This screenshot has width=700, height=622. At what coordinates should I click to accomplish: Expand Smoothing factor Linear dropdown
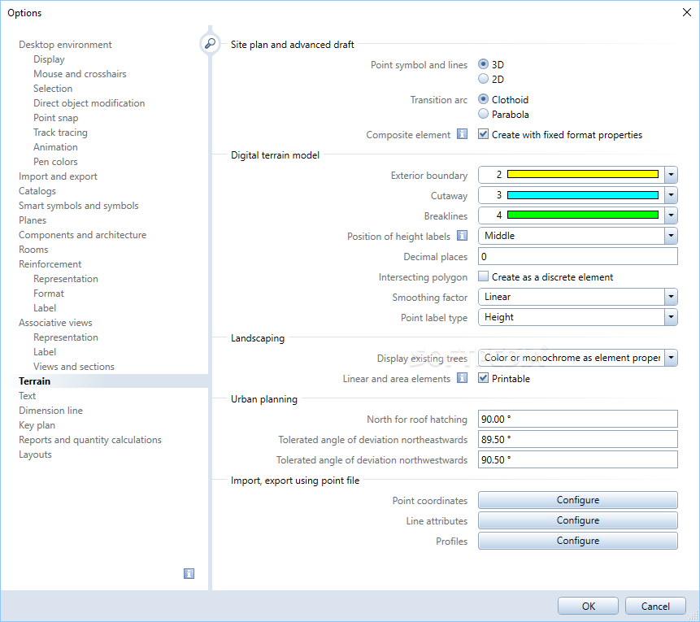671,297
